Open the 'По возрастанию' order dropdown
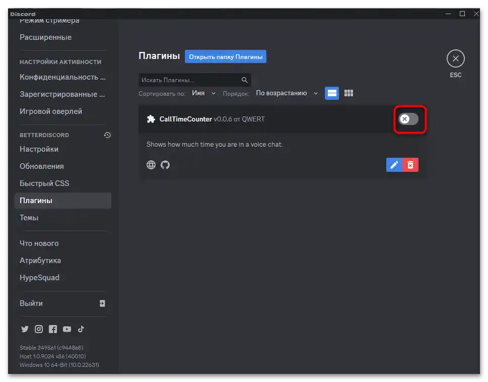This screenshot has width=488, height=382. (x=287, y=93)
